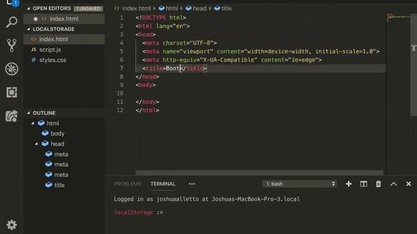
Task: Click the editor minimap preview
Action: click(398, 18)
